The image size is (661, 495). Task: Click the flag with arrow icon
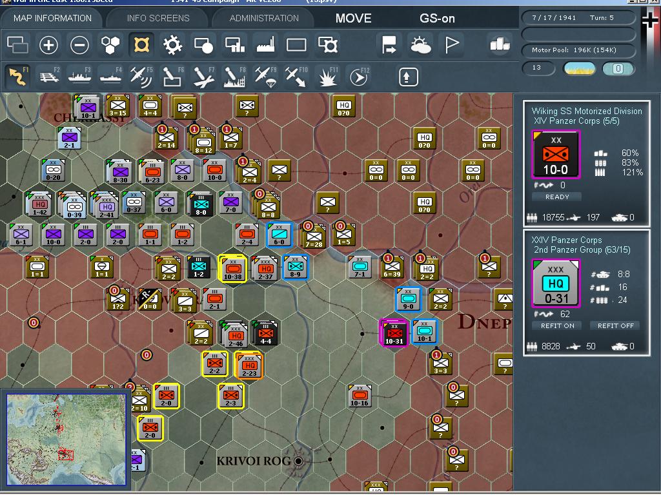(389, 44)
